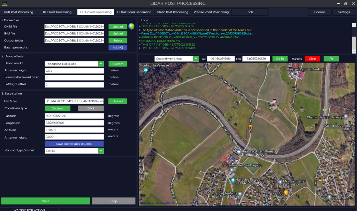
Task: Click the green Start button
Action: 46,201
